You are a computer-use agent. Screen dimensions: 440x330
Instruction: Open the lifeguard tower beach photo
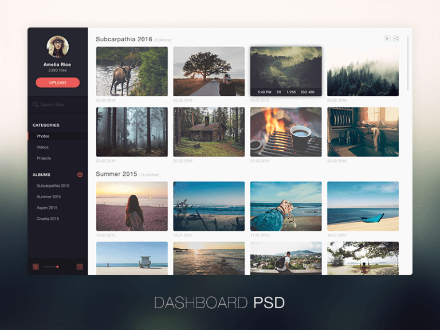132,258
